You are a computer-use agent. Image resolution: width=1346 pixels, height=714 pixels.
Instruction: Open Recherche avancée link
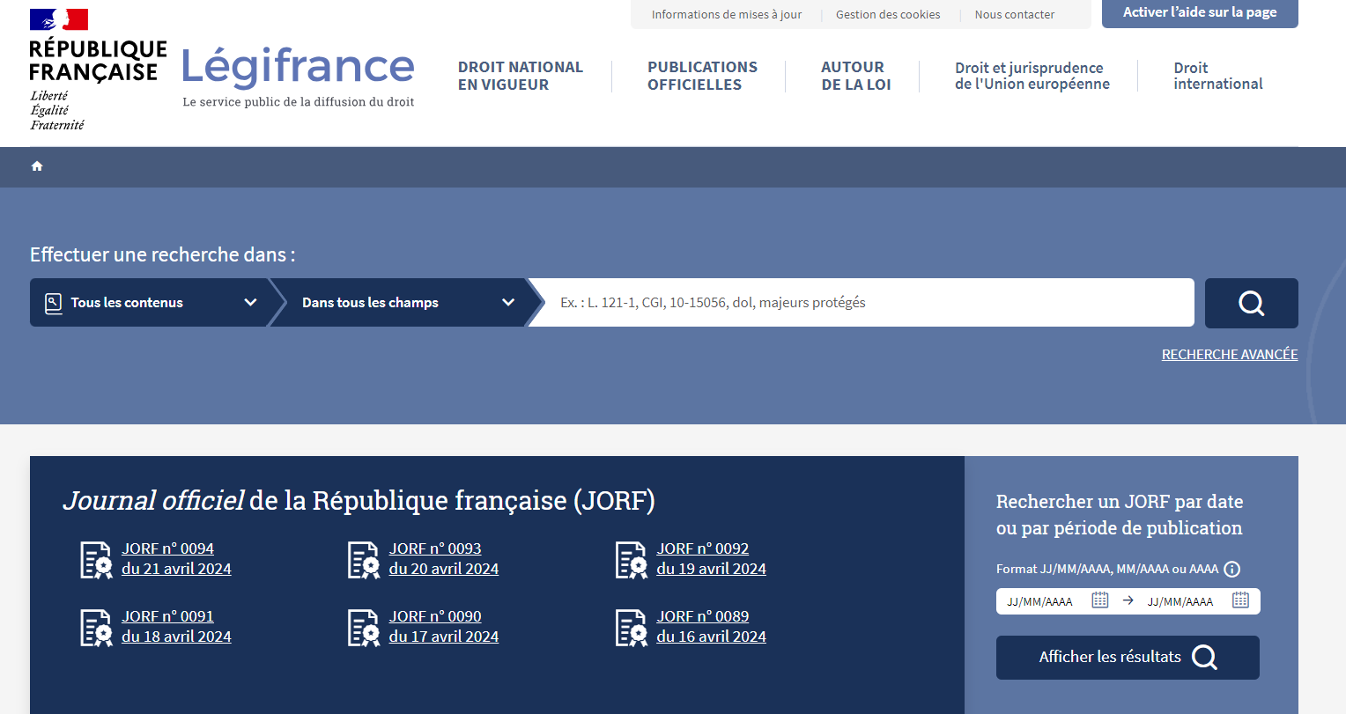[x=1230, y=354]
